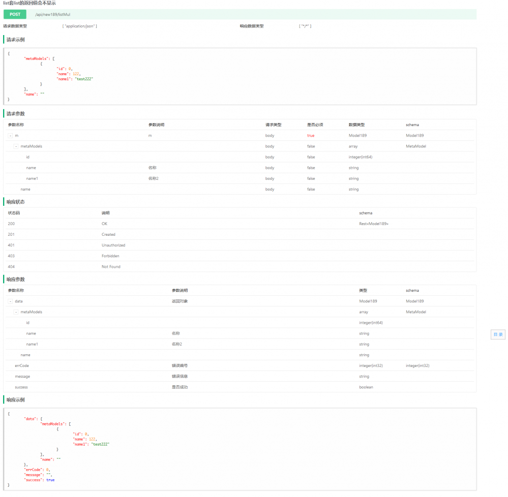Click the Rest«Model189» schema link
Viewport: 508px width, 497px height.
tap(373, 224)
